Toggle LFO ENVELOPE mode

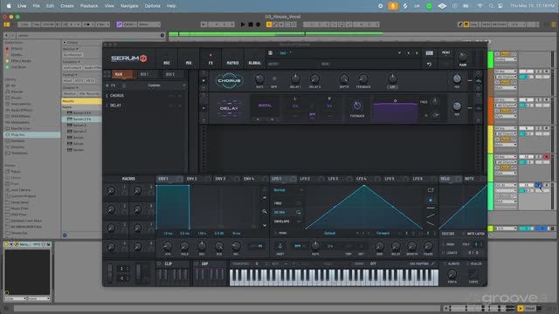click(287, 222)
